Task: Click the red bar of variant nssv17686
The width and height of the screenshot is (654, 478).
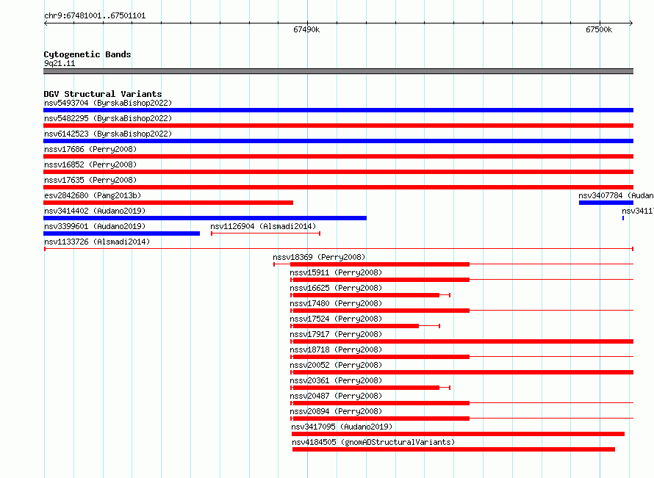Action: [x=338, y=156]
